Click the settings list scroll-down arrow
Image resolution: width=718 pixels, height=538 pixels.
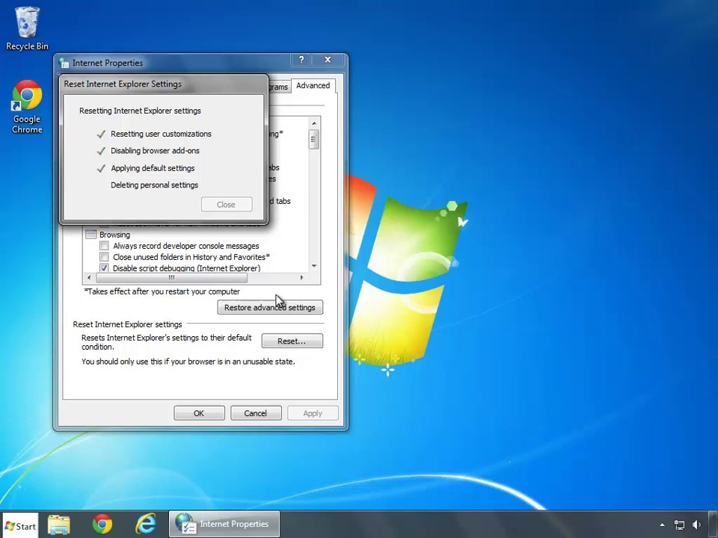[x=314, y=266]
